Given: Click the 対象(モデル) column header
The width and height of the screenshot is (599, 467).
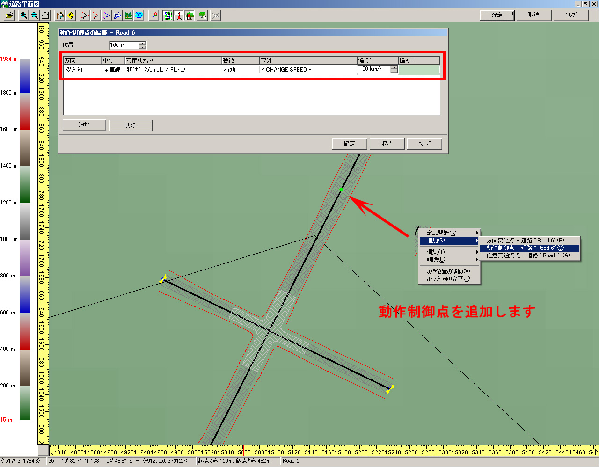Looking at the screenshot, I should tap(173, 60).
